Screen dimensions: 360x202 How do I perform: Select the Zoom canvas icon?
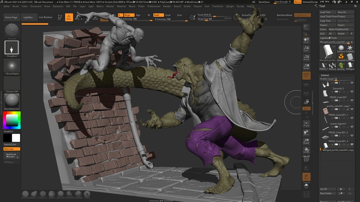point(306,49)
